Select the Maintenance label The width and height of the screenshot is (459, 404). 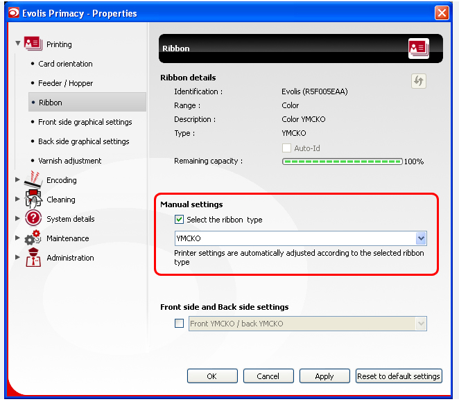click(68, 238)
